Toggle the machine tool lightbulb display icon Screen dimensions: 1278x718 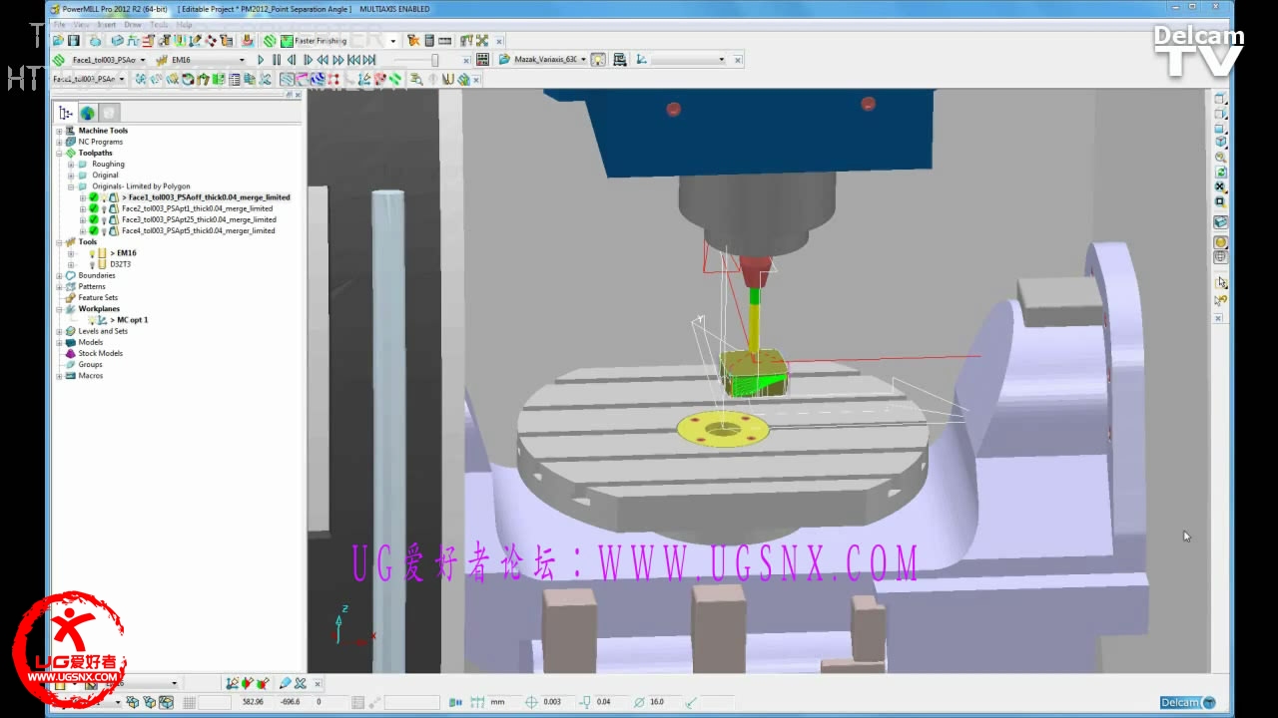tap(598, 60)
